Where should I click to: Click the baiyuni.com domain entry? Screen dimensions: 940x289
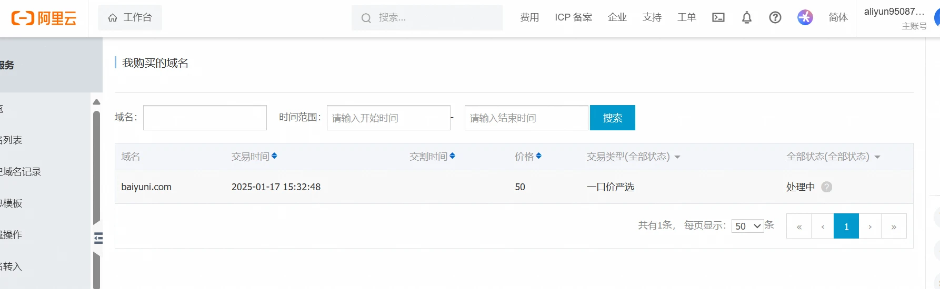[146, 187]
